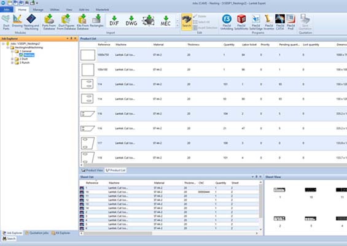The width and height of the screenshot is (347, 246).
Task: Open Flex3d ProE program
Action: pos(290,22)
